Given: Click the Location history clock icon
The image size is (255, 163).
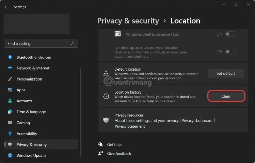Looking at the screenshot, I should (x=106, y=96).
